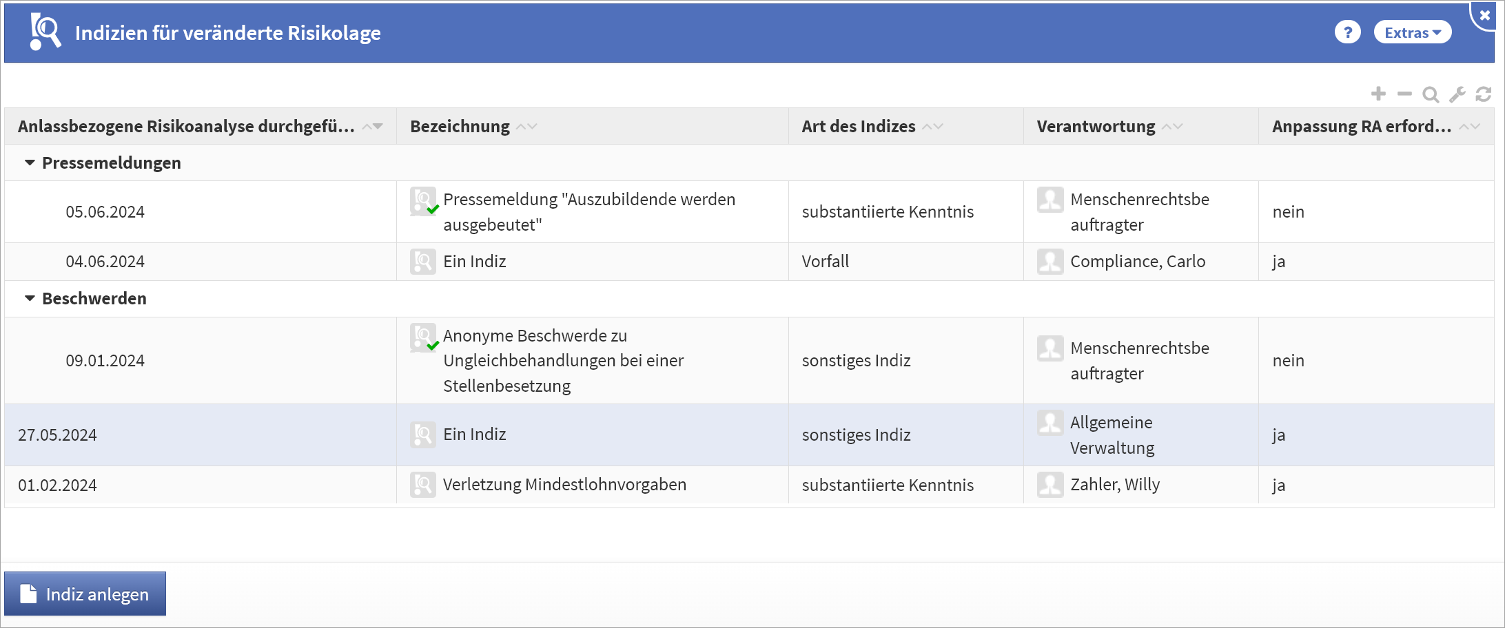This screenshot has width=1505, height=628.
Task: Click the Verletzung Mindestlohnvorgaben indiz icon
Action: click(422, 485)
